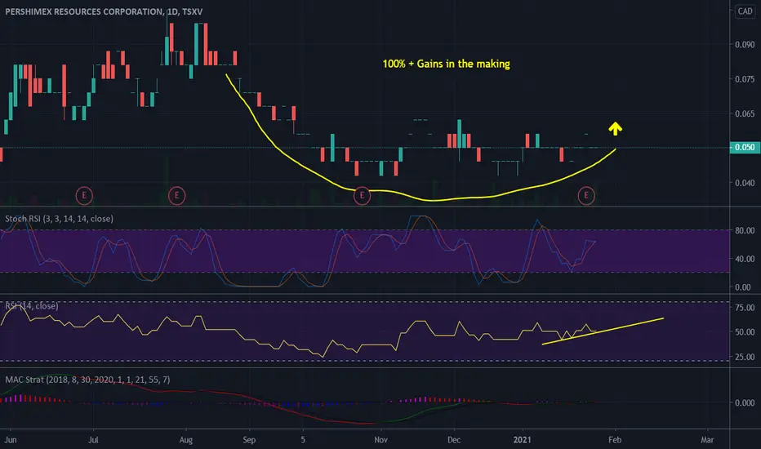Click the '100% + Gains in the making' annotation
Image resolution: width=761 pixels, height=449 pixels.
point(446,64)
